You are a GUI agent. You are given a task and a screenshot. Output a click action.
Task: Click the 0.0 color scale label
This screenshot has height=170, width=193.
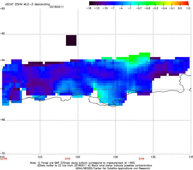click(180, 8)
